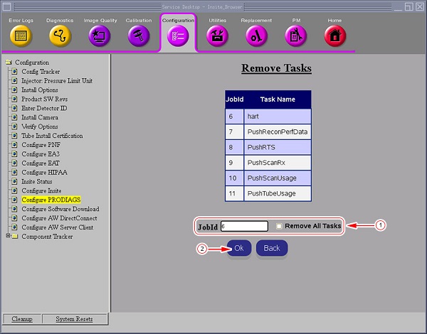The width and height of the screenshot is (427, 334).
Task: Click the Diagnostics stethoscope icon
Action: tap(60, 35)
